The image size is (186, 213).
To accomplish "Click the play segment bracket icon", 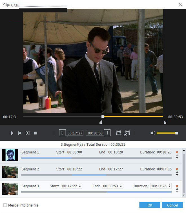I will coord(27,133).
